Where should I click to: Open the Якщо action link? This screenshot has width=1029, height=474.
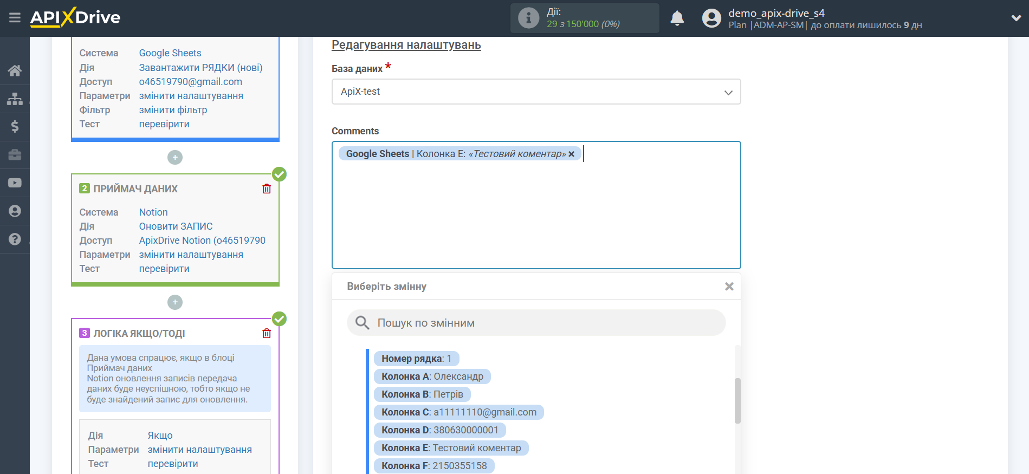pyautogui.click(x=160, y=436)
